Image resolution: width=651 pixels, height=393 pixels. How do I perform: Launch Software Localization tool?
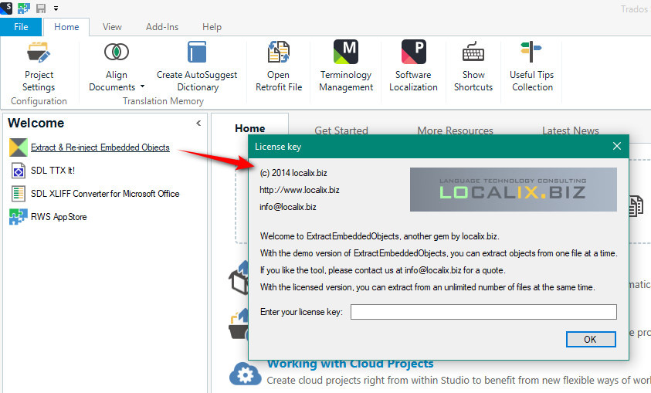coord(413,66)
